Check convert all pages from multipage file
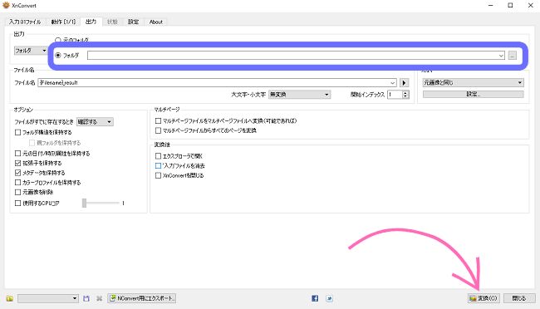The width and height of the screenshot is (540, 309). [x=158, y=130]
